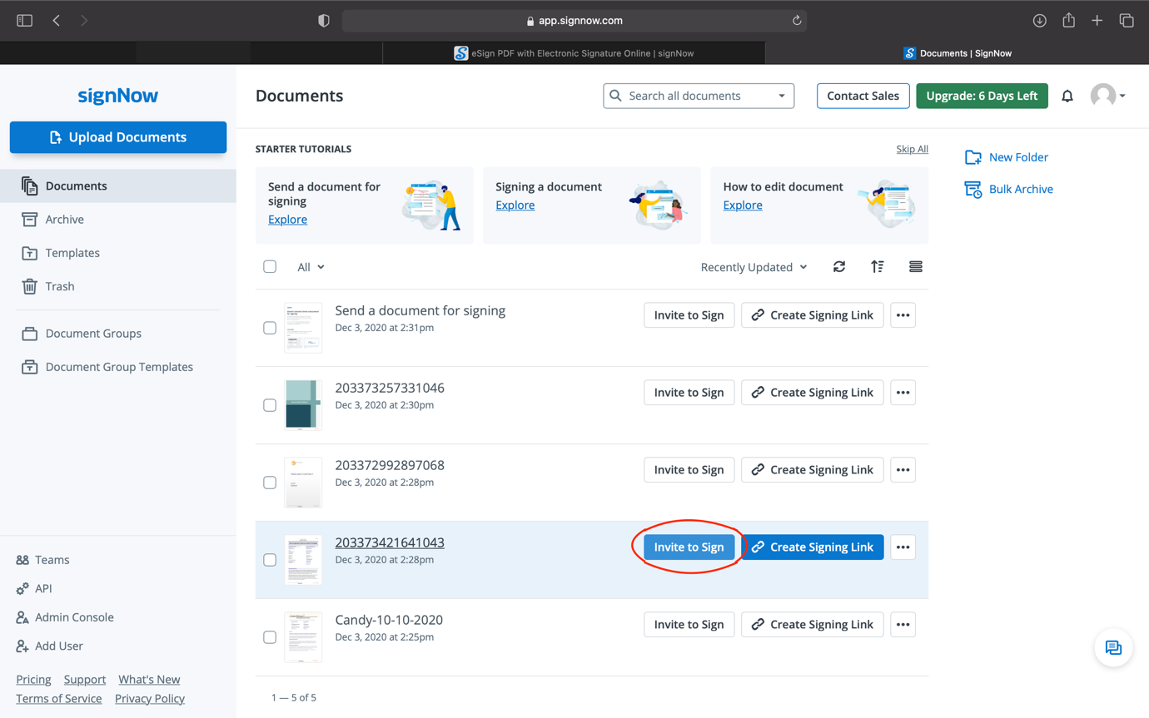Click the signNow logo
The width and height of the screenshot is (1149, 718).
pyautogui.click(x=118, y=96)
